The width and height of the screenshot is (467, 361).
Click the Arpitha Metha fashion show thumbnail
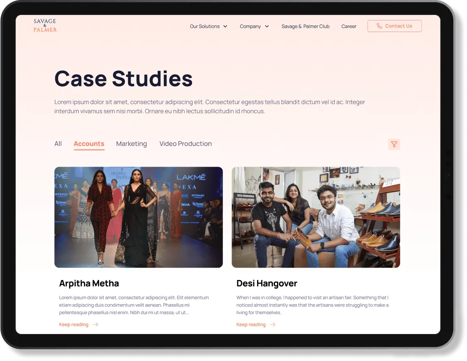pyautogui.click(x=138, y=217)
